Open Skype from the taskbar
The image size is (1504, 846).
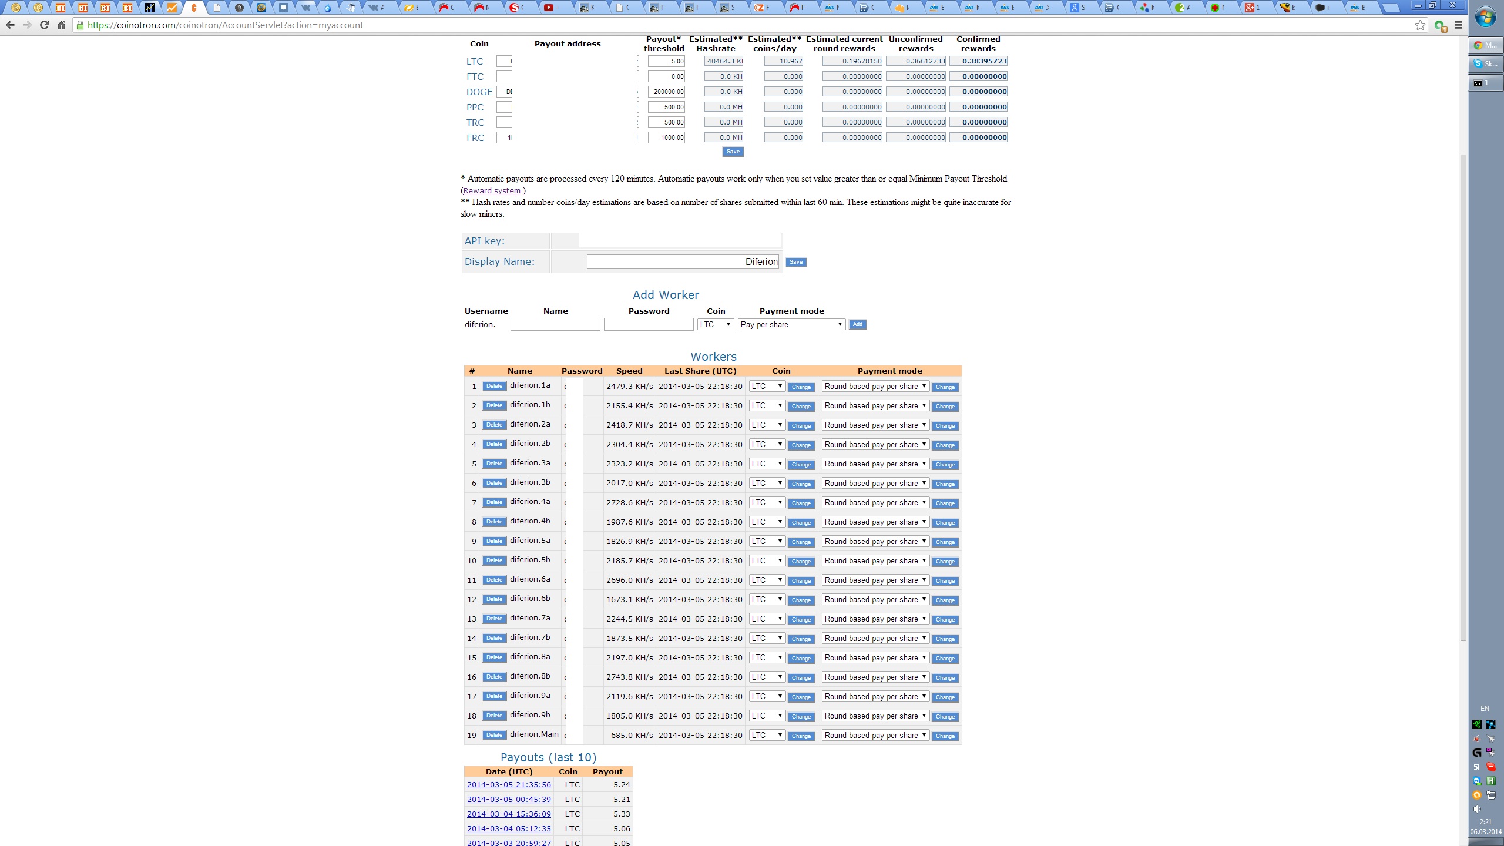pyautogui.click(x=1485, y=64)
